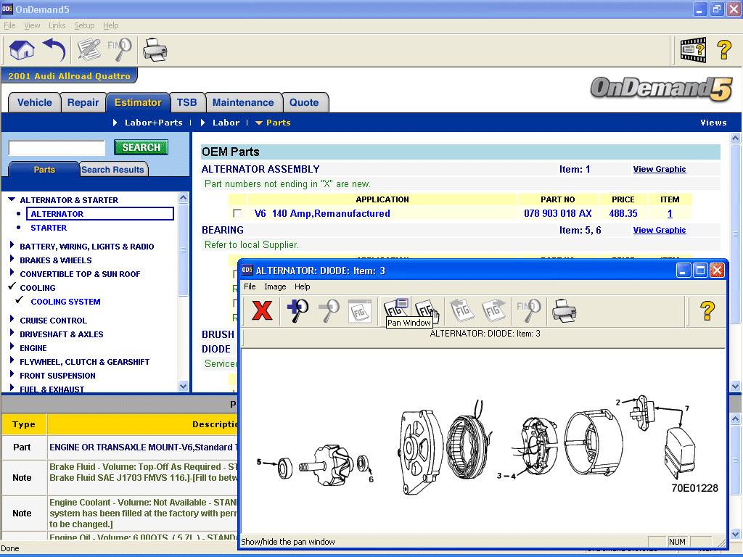The image size is (743, 557).
Task: Switch to the Repair tab
Action: pos(83,103)
